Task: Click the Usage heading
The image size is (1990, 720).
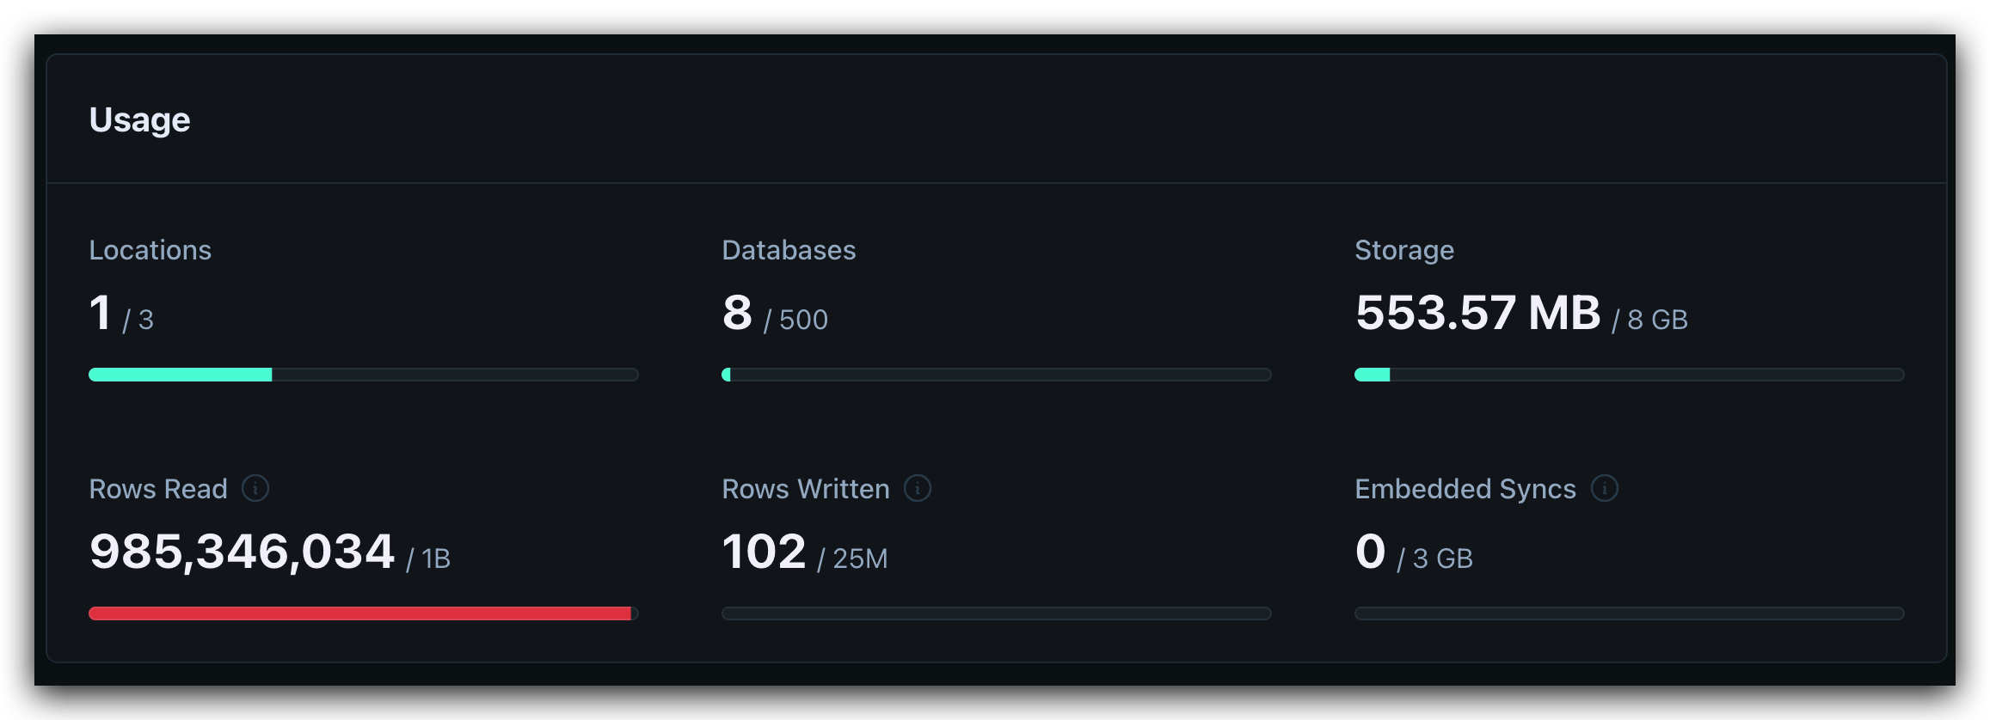Action: tap(140, 119)
